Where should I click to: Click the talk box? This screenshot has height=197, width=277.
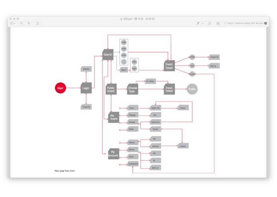point(155,115)
